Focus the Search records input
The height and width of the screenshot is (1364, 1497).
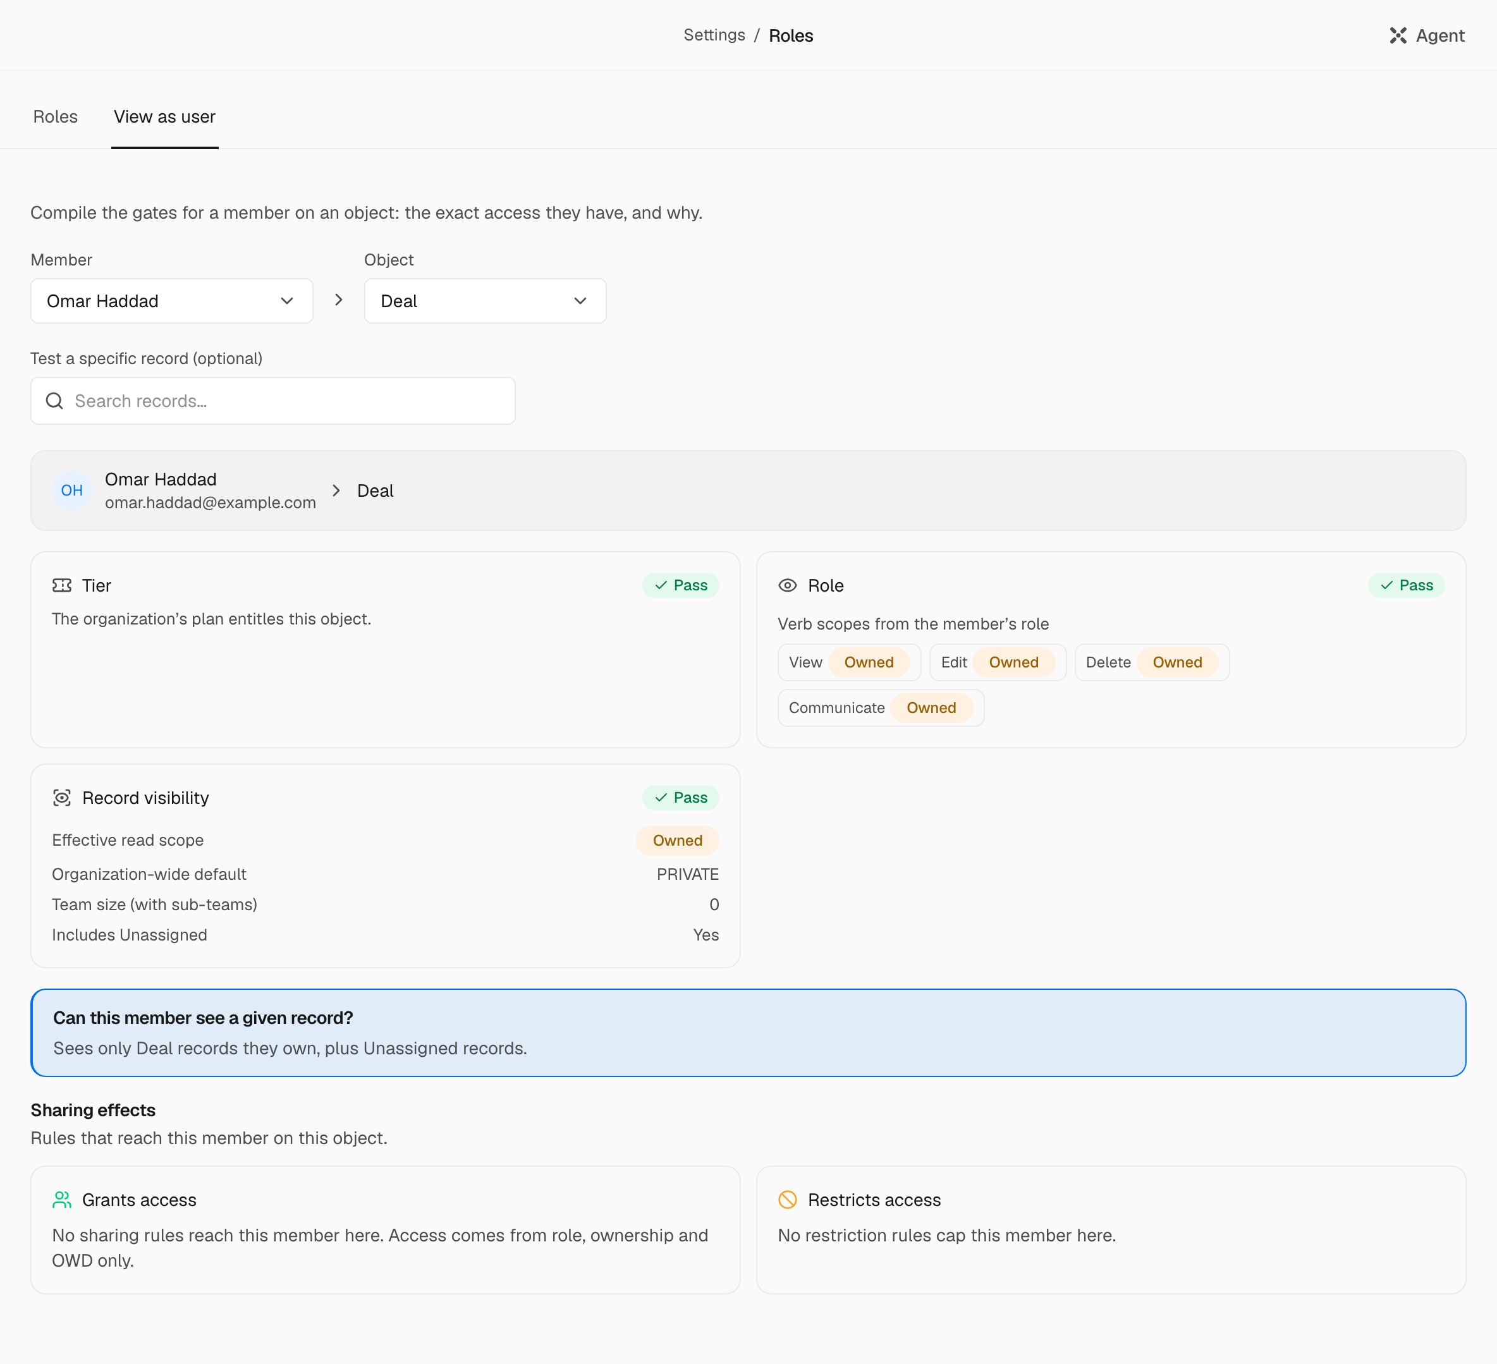(x=272, y=401)
